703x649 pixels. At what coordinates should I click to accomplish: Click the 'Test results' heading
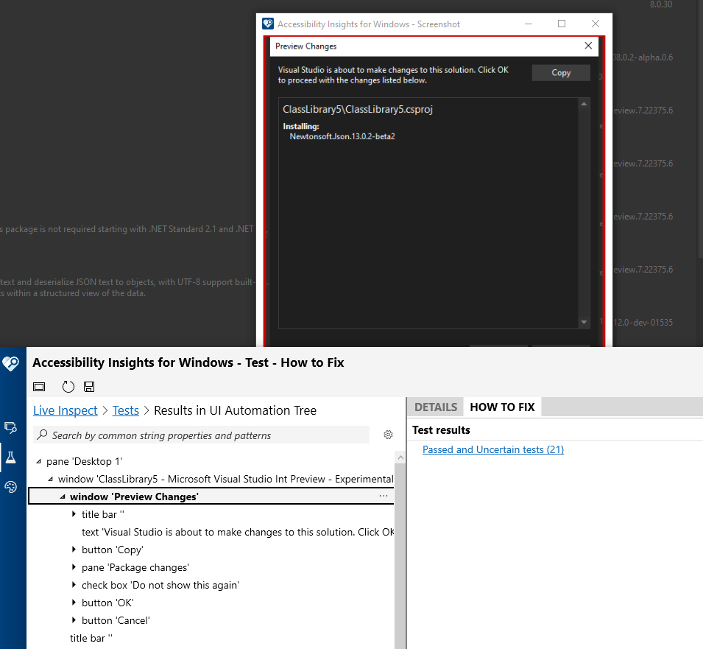441,430
